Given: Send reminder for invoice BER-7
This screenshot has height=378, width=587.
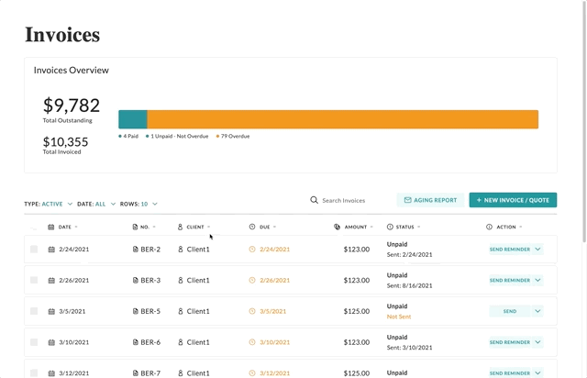Looking at the screenshot, I should [510, 373].
